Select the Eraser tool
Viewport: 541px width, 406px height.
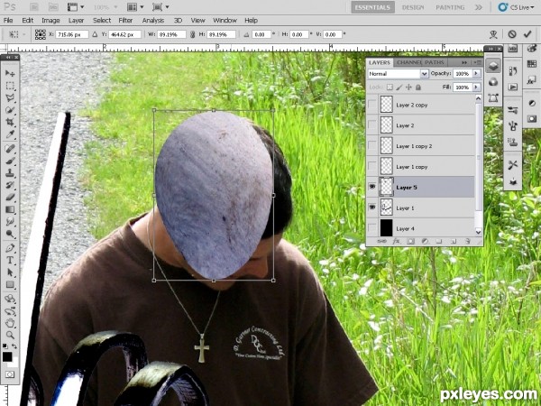click(x=10, y=197)
